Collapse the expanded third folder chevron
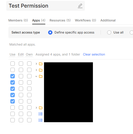Screen dimensions: 133x134 (36, 76)
